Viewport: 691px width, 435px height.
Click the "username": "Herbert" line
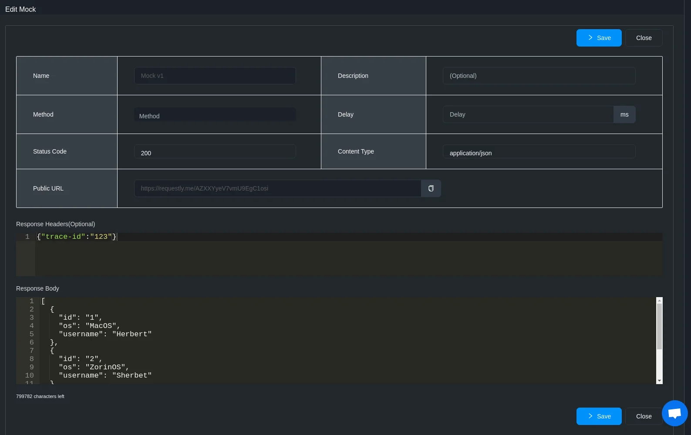click(x=105, y=334)
